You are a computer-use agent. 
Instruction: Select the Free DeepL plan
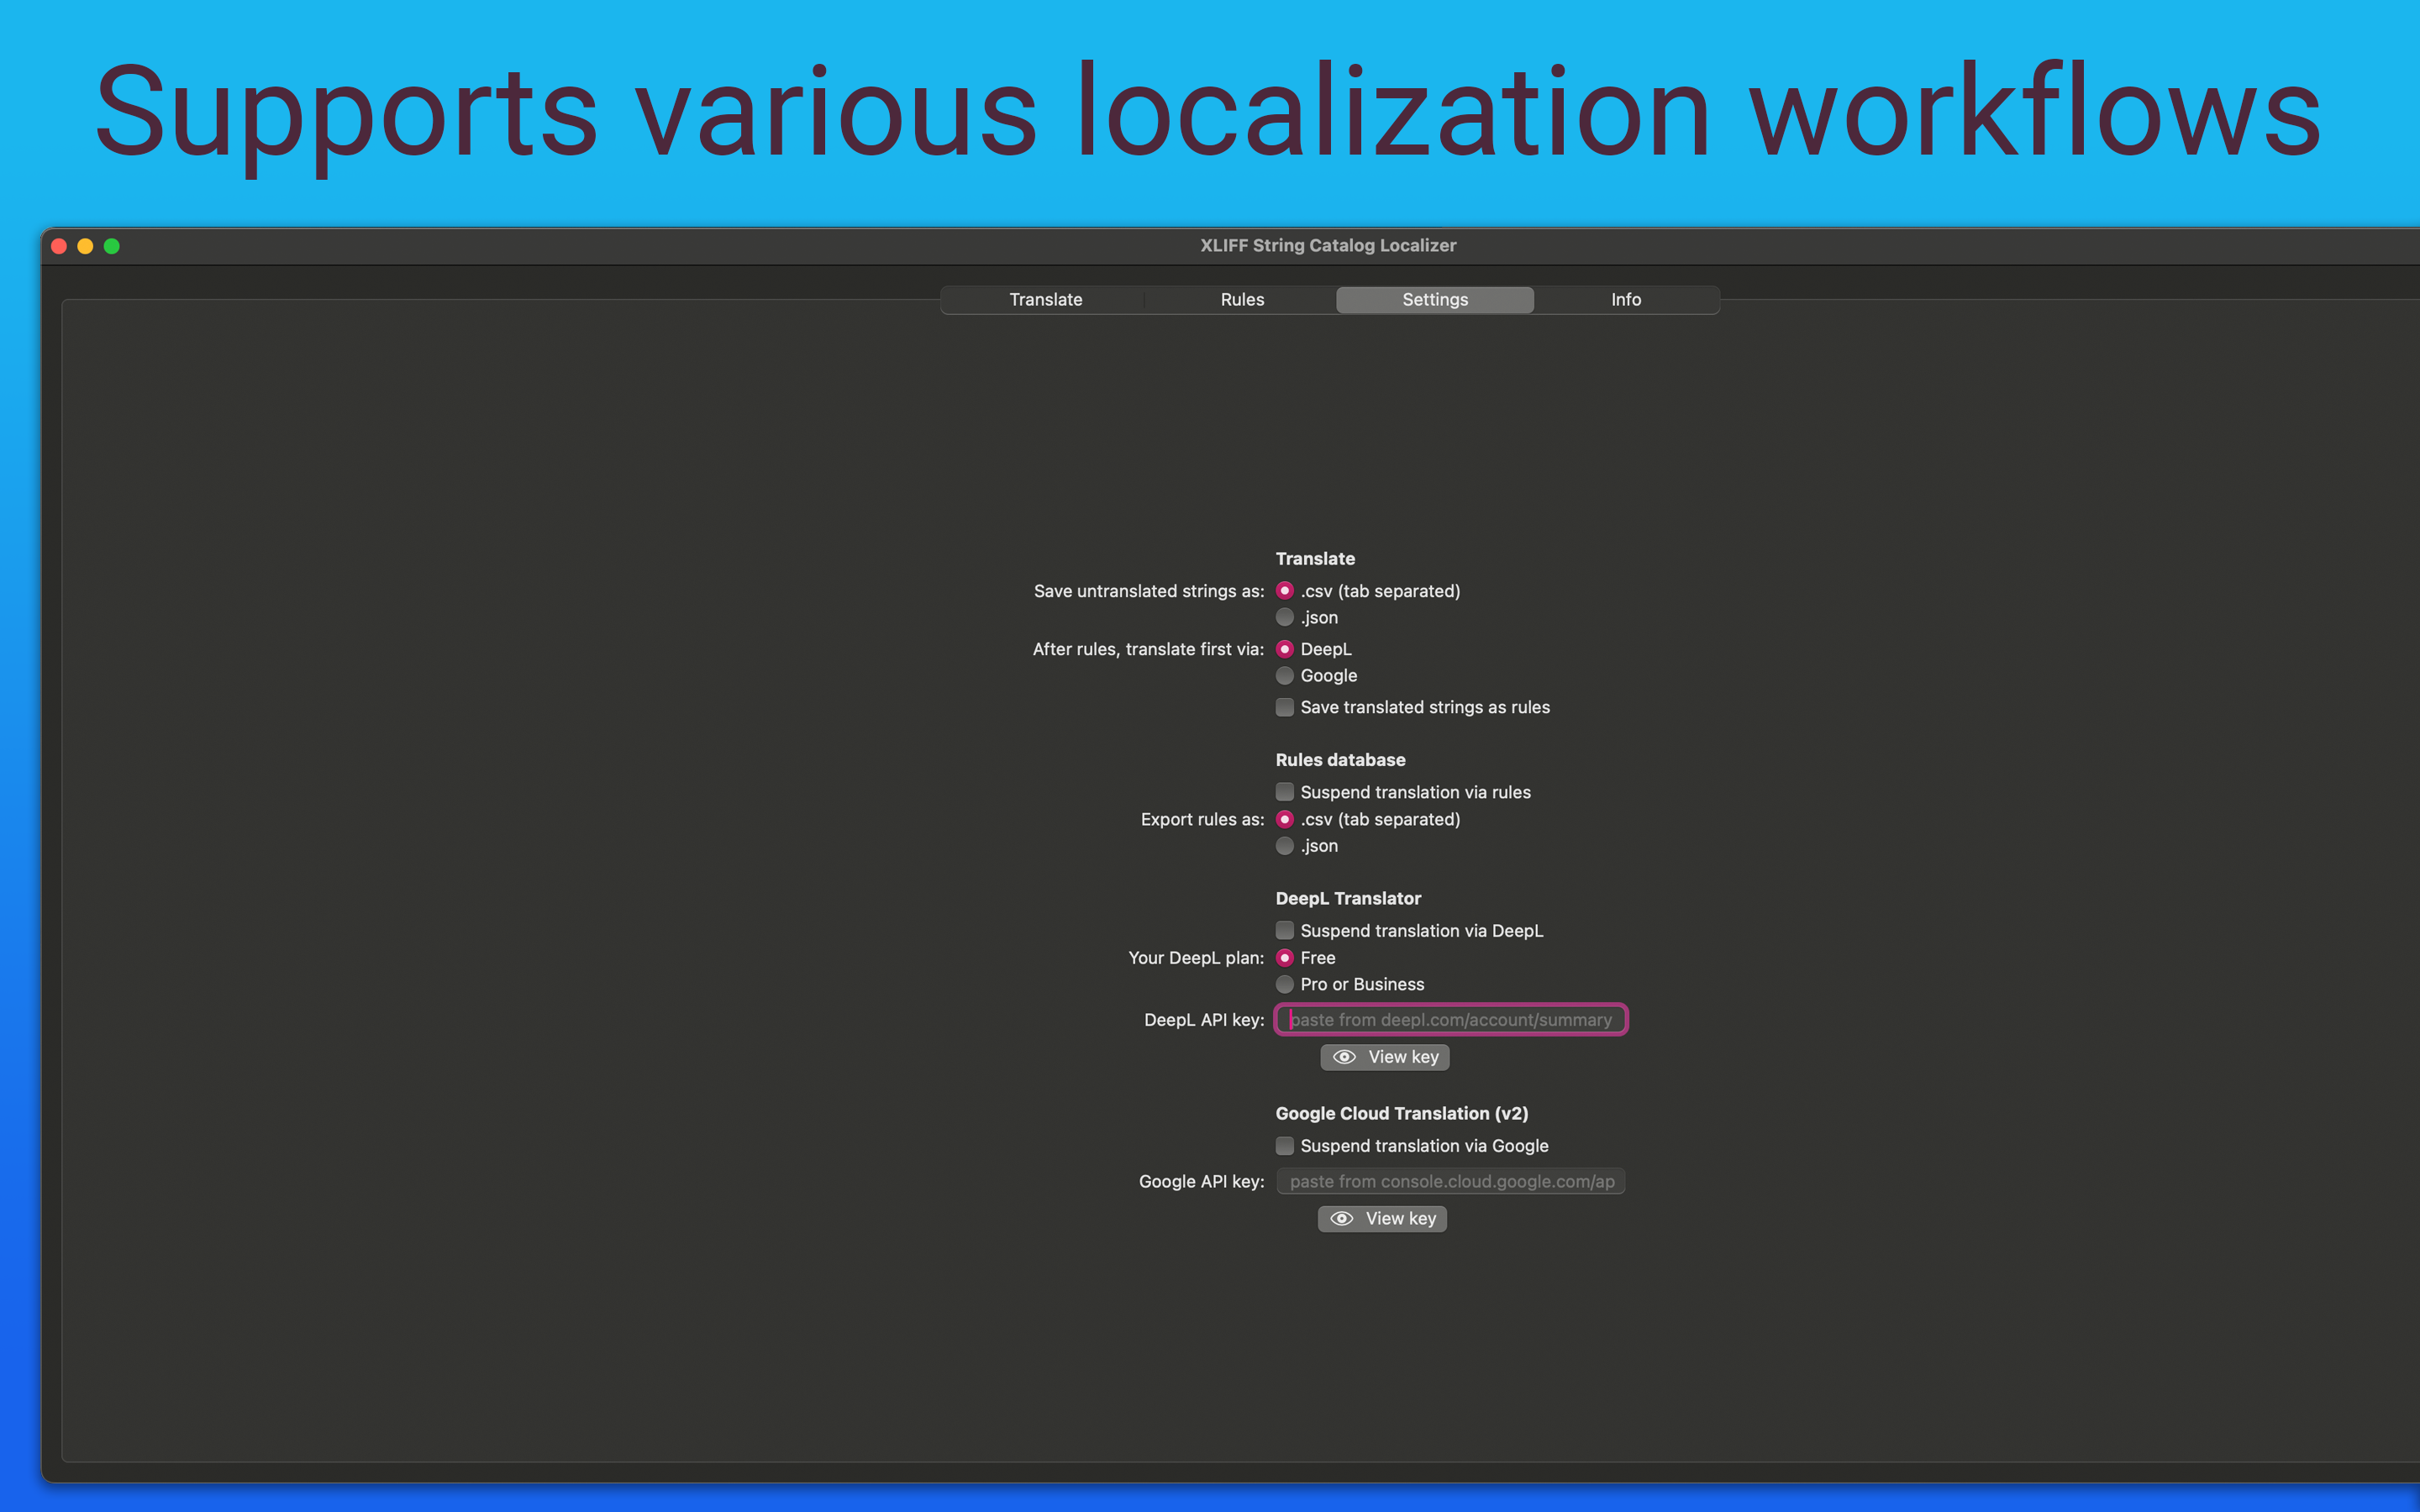pos(1285,957)
